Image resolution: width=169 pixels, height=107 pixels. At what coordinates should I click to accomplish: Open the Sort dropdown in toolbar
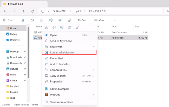pos(83,20)
